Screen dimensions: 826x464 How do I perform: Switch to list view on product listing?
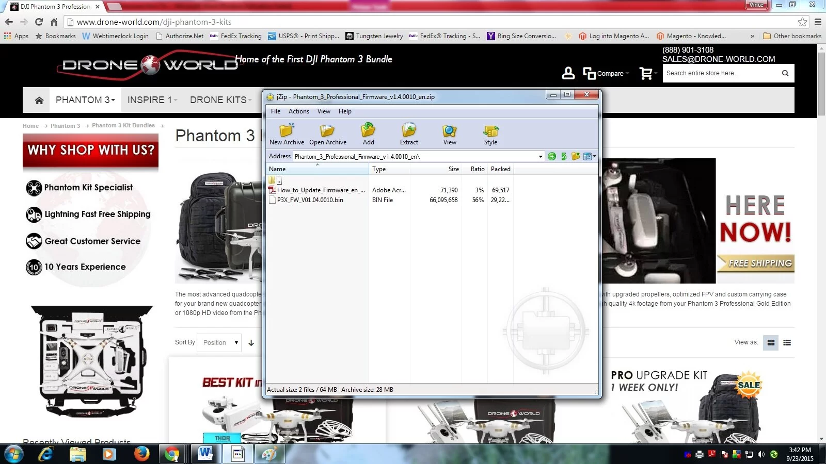pos(787,343)
